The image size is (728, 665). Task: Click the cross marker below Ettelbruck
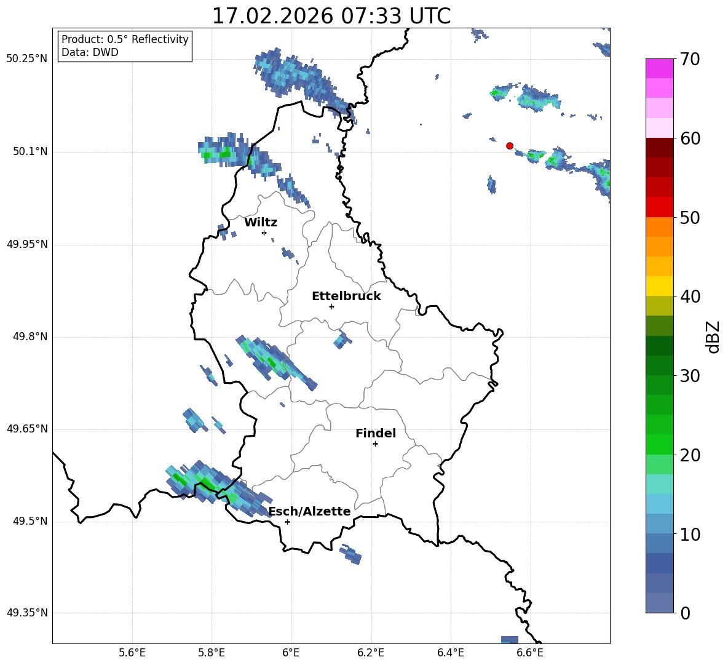331,306
